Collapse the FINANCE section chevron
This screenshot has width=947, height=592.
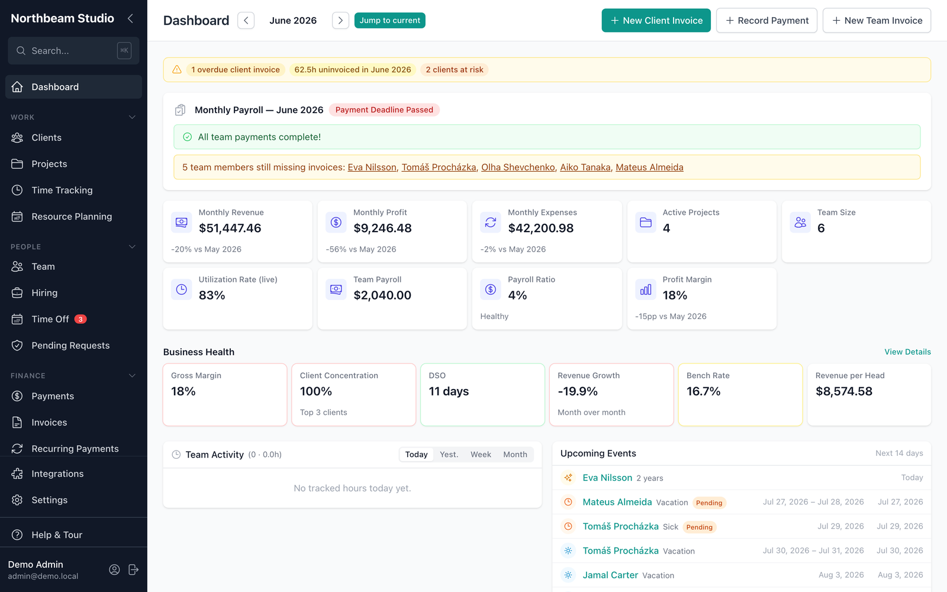tap(132, 376)
